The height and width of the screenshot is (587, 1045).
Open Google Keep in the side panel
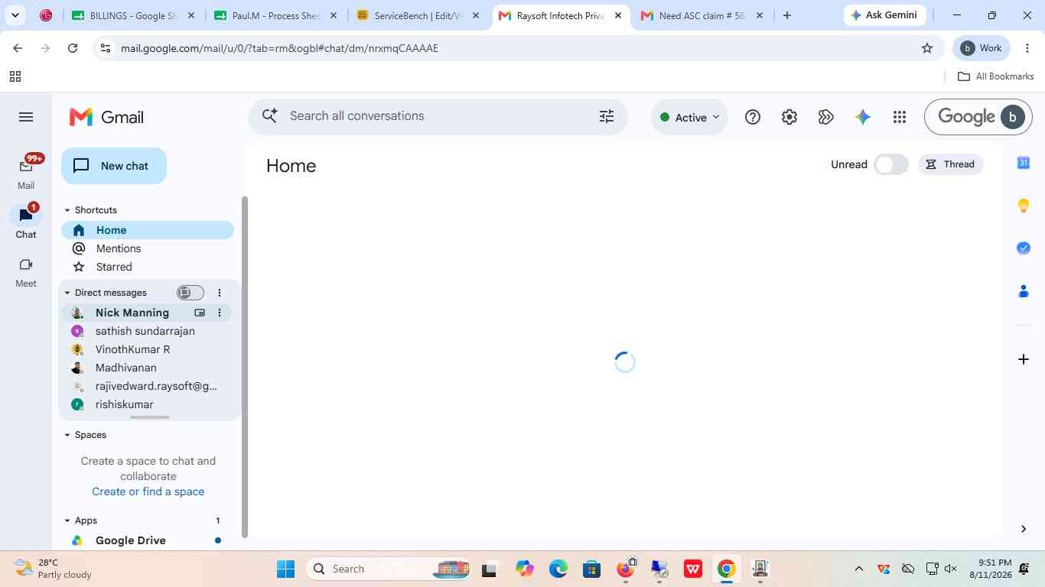1024,206
